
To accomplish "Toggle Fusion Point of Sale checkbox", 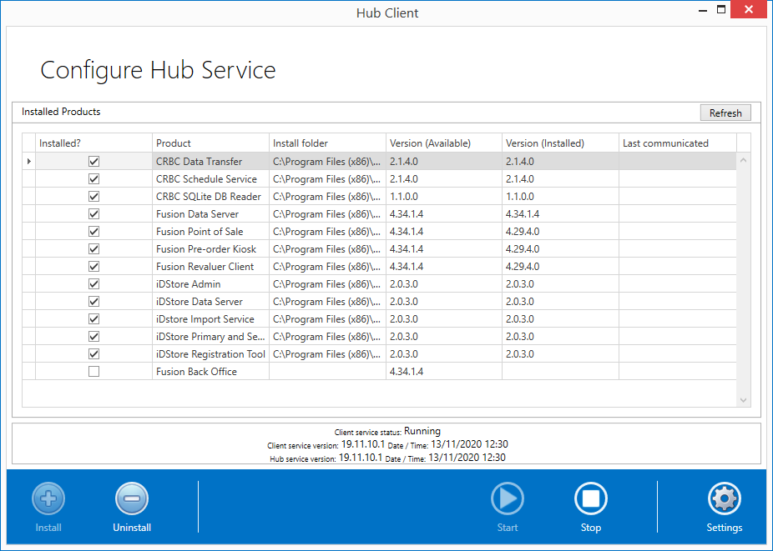I will pyautogui.click(x=93, y=232).
